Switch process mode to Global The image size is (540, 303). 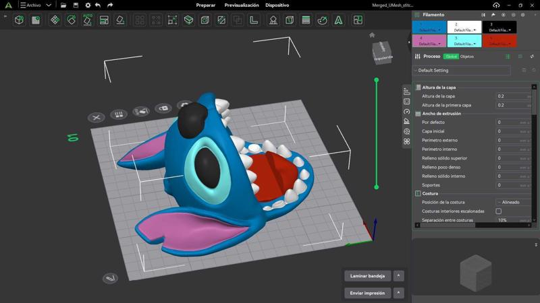(451, 57)
